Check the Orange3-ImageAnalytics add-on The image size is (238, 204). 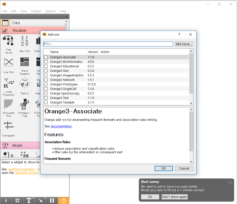(46, 75)
